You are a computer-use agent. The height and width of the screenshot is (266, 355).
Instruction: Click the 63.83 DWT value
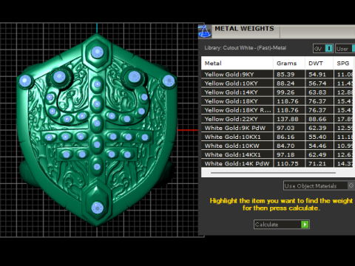tap(317, 92)
